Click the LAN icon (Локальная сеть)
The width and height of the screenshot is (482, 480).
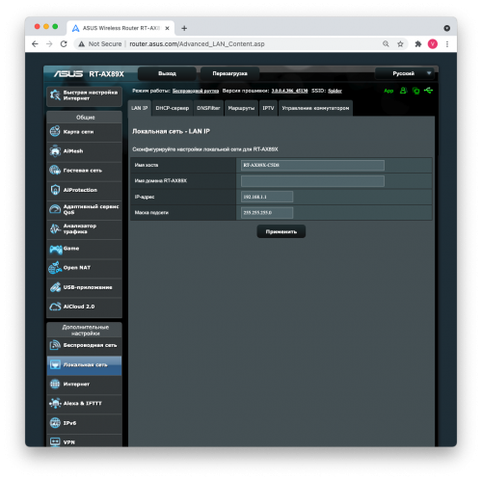point(55,364)
